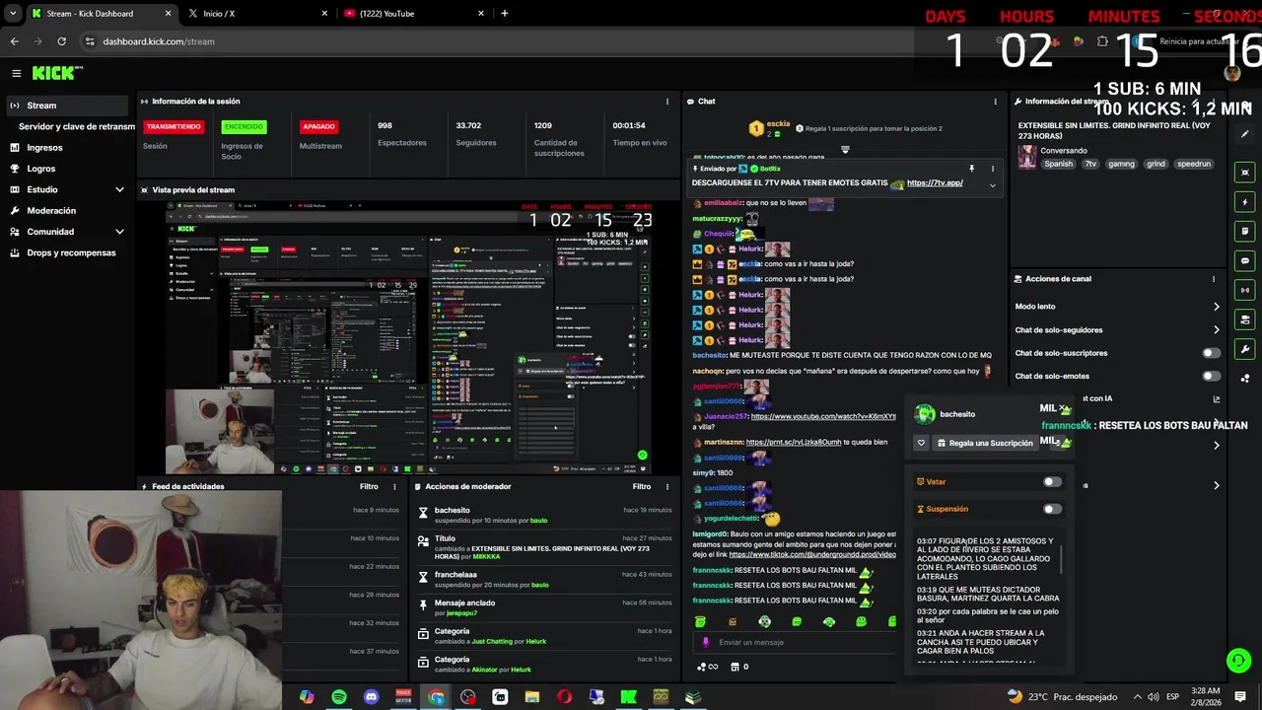Select Stream in the sidebar
The image size is (1262, 710).
[65, 106]
